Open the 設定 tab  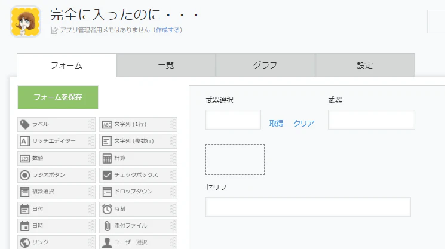tap(365, 65)
